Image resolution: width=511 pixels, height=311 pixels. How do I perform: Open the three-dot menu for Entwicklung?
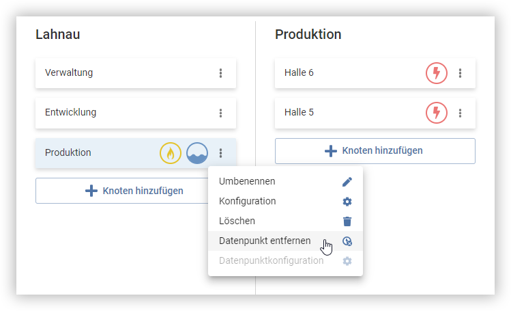click(220, 113)
